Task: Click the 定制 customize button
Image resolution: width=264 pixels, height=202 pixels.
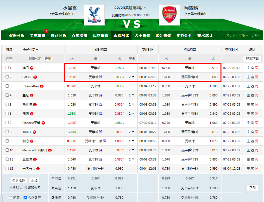Action: (48, 59)
